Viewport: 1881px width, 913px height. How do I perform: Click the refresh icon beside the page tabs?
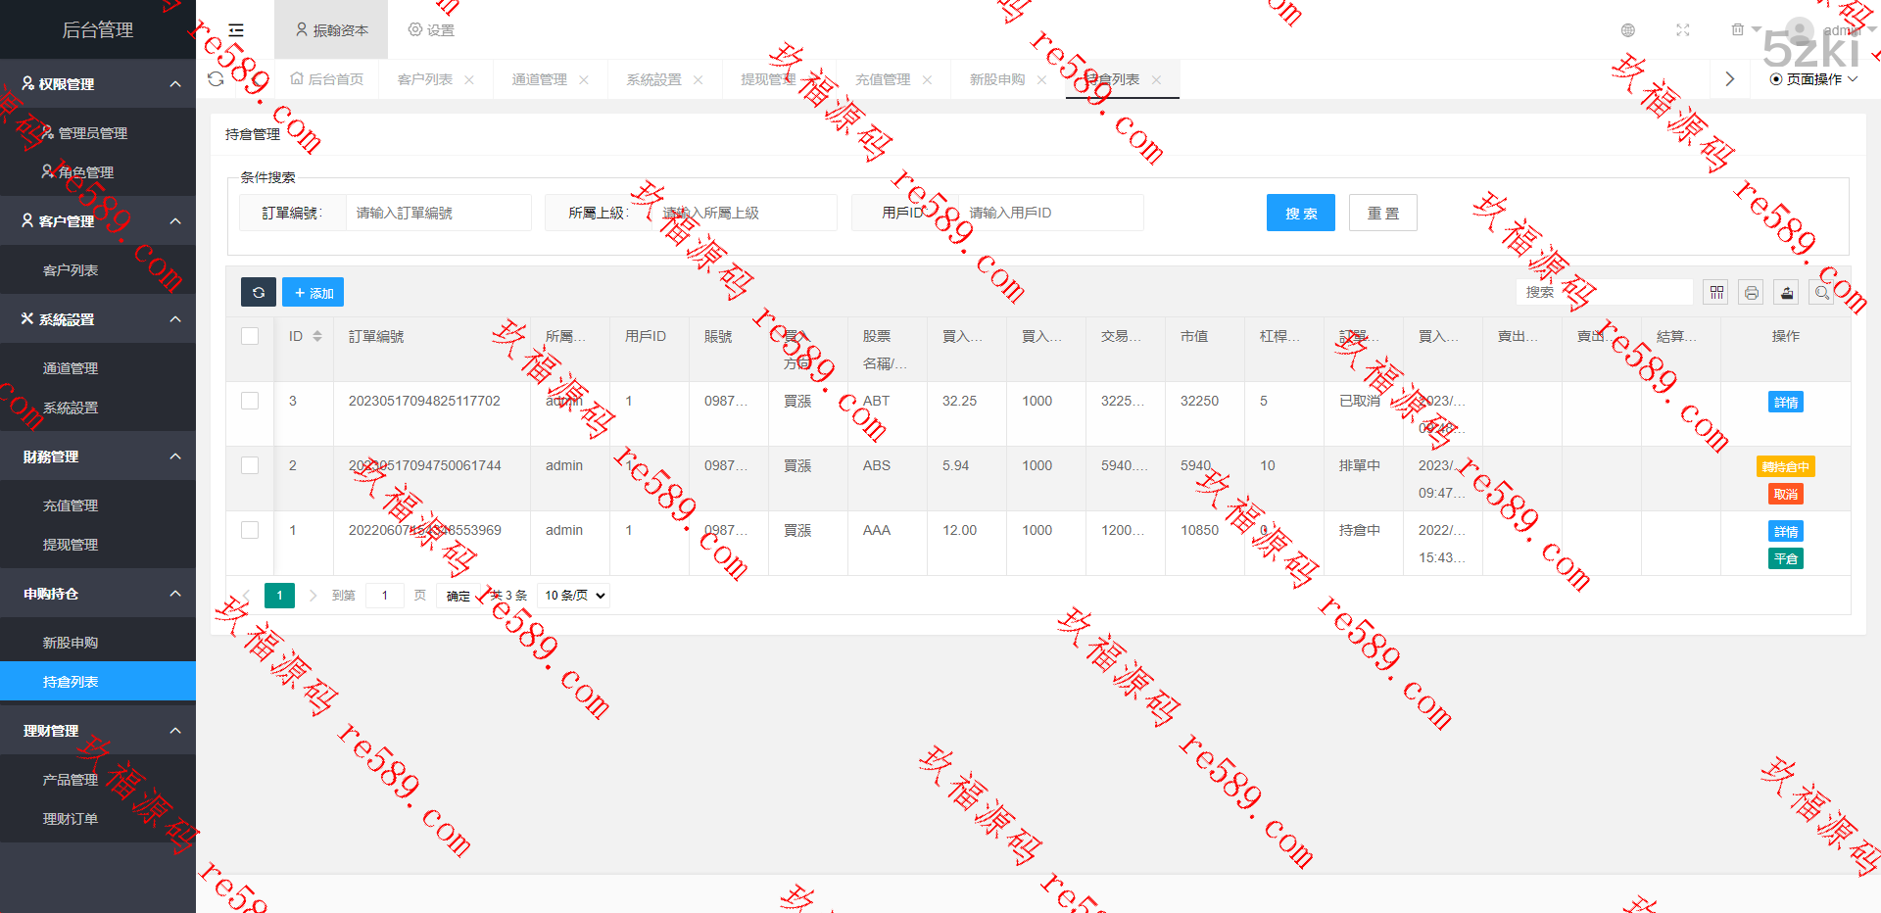tap(217, 79)
